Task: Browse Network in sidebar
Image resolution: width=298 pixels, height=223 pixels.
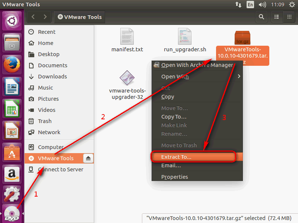Action: (x=59, y=132)
